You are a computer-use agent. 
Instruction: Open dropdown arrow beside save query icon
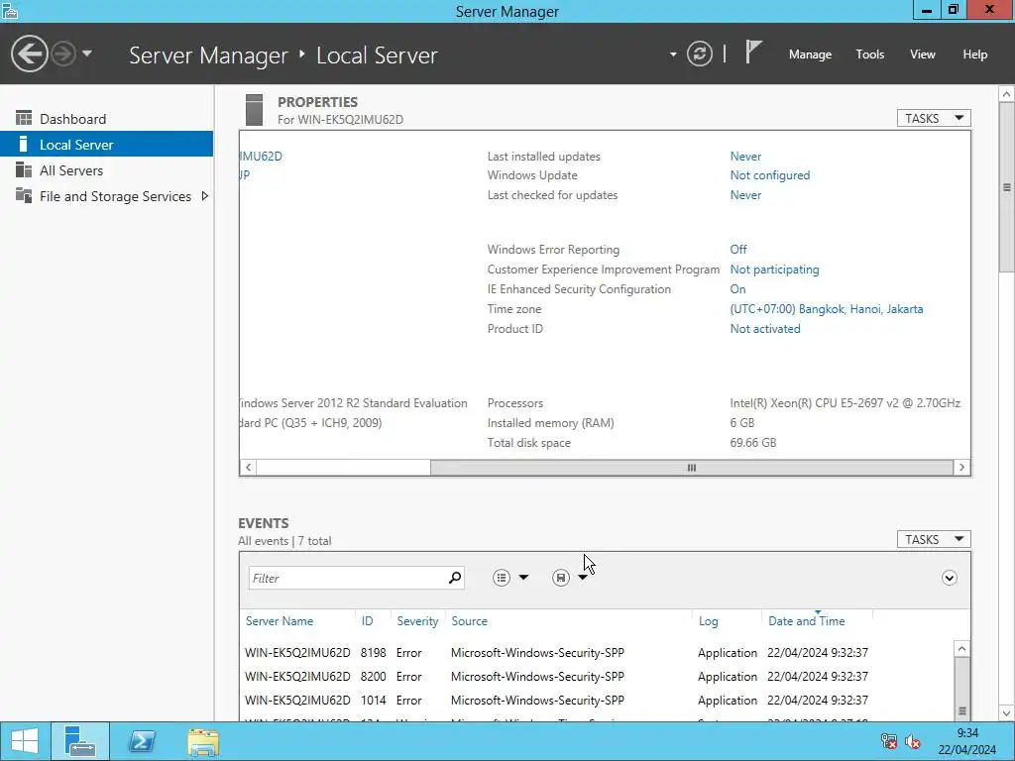click(582, 578)
